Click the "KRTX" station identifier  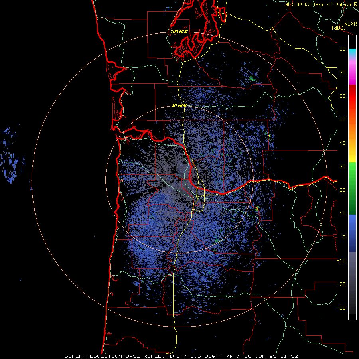234,356
